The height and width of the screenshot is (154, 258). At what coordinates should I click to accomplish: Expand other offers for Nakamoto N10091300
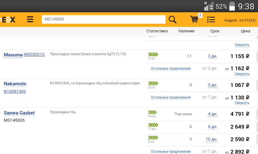click(171, 97)
